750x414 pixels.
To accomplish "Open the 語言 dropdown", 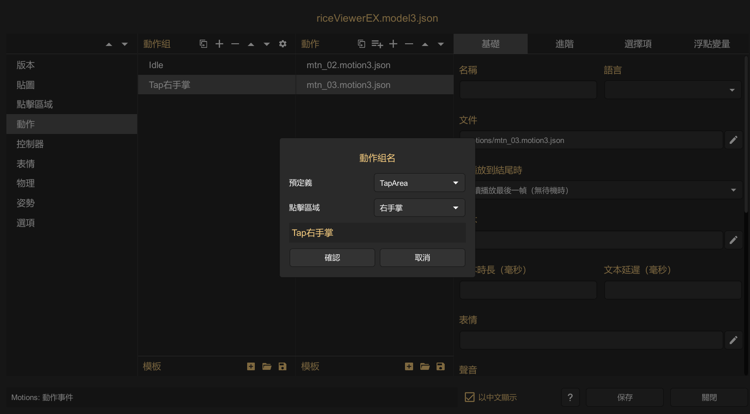I will pyautogui.click(x=672, y=90).
